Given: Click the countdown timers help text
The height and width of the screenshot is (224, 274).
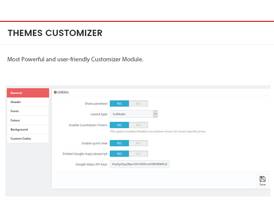Looking at the screenshot, I should click(157, 132).
